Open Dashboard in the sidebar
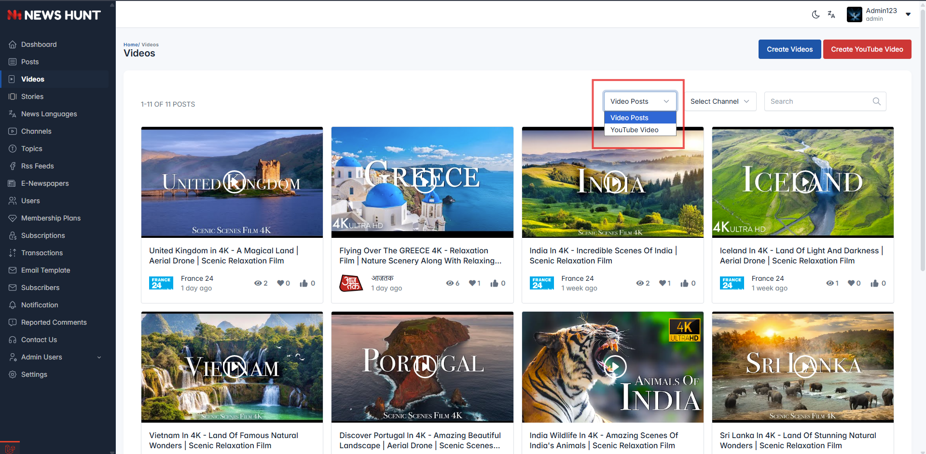The width and height of the screenshot is (926, 454). tap(39, 44)
